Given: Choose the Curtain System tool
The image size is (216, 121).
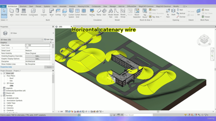Looking at the screenshot, I should click(71, 13).
